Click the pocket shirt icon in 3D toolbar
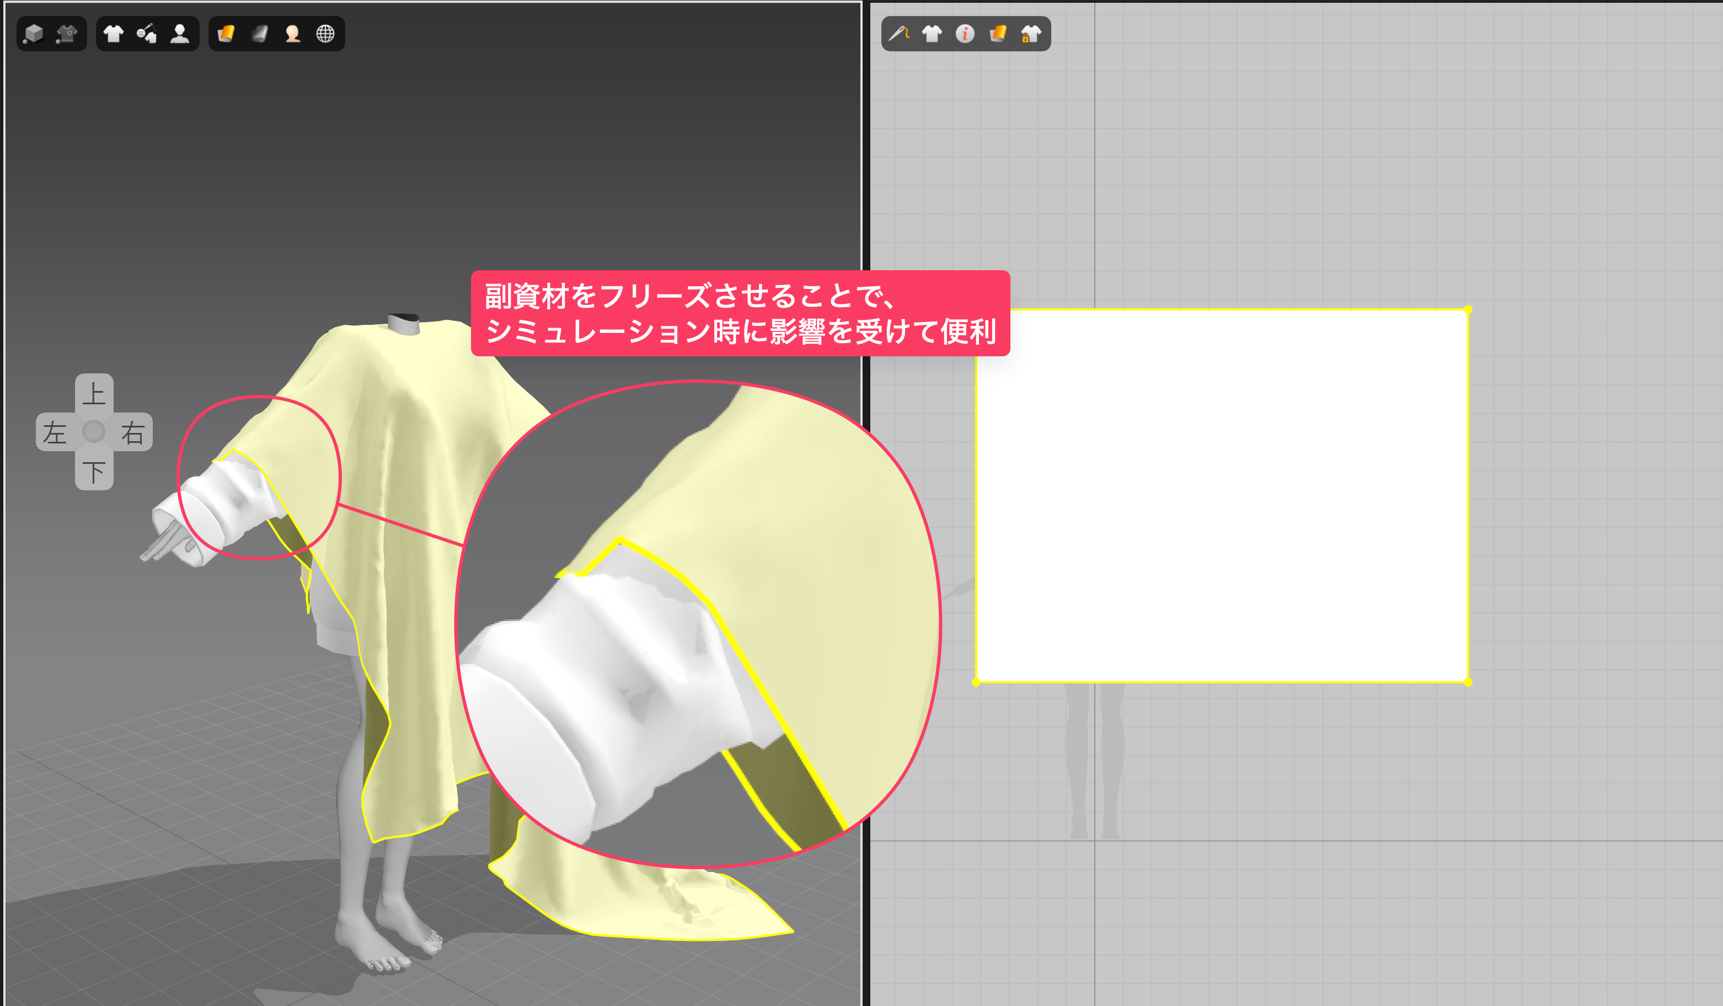This screenshot has height=1006, width=1723. (67, 34)
